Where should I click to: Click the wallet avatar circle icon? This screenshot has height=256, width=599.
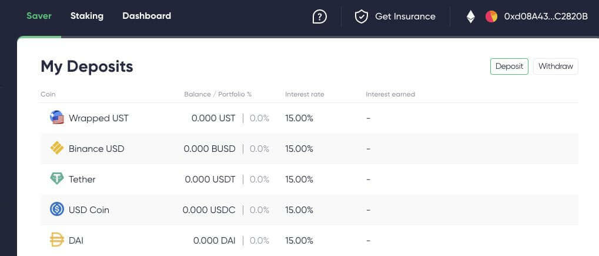tap(491, 16)
